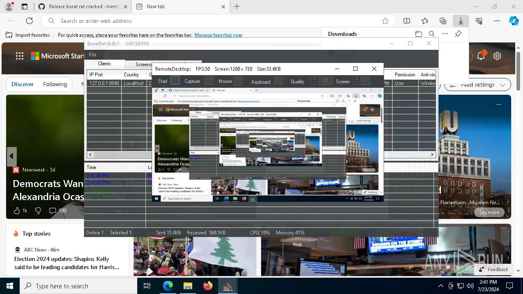Viewport: 523px width, 294px height.
Task: Select client row 127.0.0.1:8848
Action: (x=261, y=83)
